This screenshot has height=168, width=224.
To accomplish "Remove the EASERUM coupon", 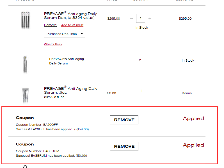I will [x=124, y=146].
